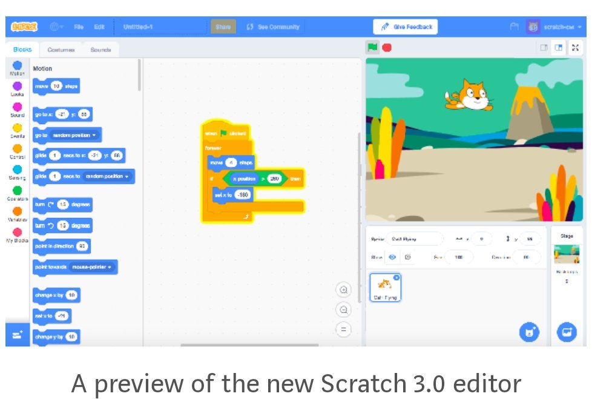Show the sprite with eye icon
This screenshot has height=399, width=592.
[392, 257]
